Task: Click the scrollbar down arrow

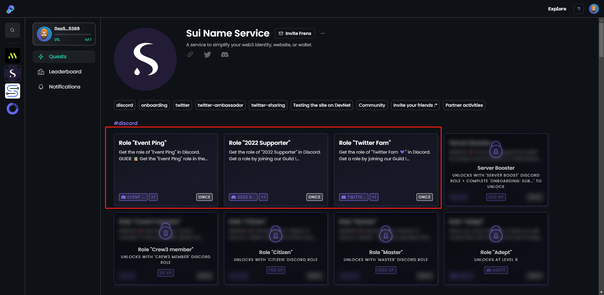Action: 601,292
